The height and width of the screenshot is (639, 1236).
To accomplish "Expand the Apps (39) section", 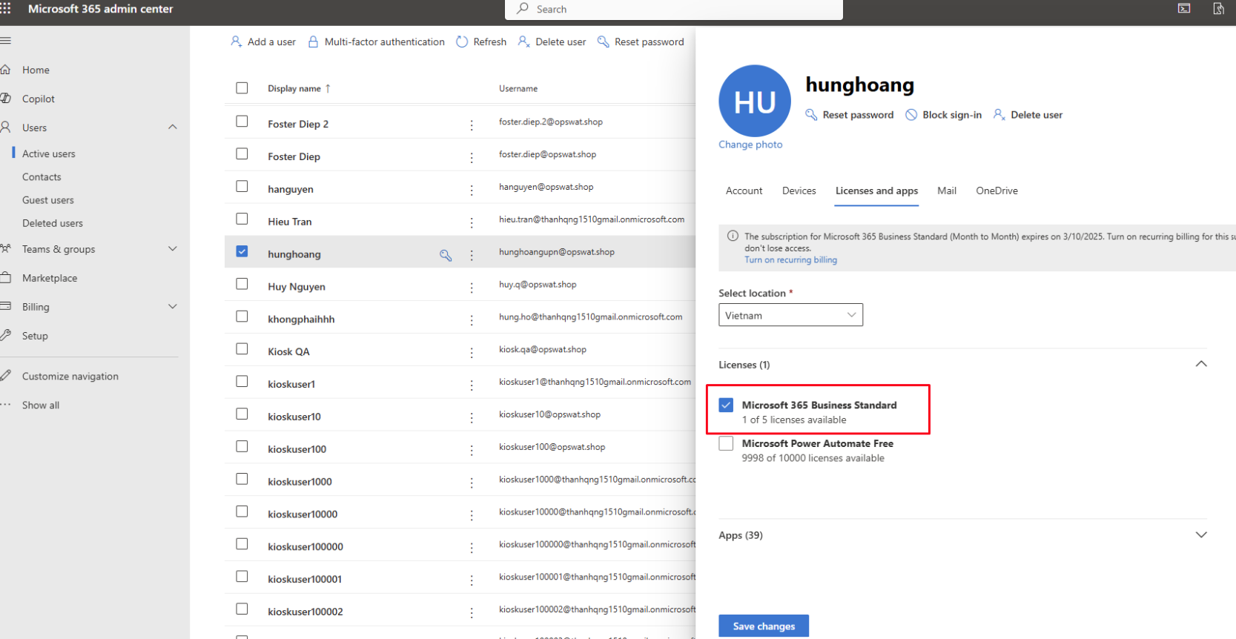I will 1201,534.
